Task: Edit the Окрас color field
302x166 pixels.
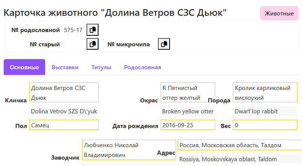Action: pyautogui.click(x=188, y=93)
